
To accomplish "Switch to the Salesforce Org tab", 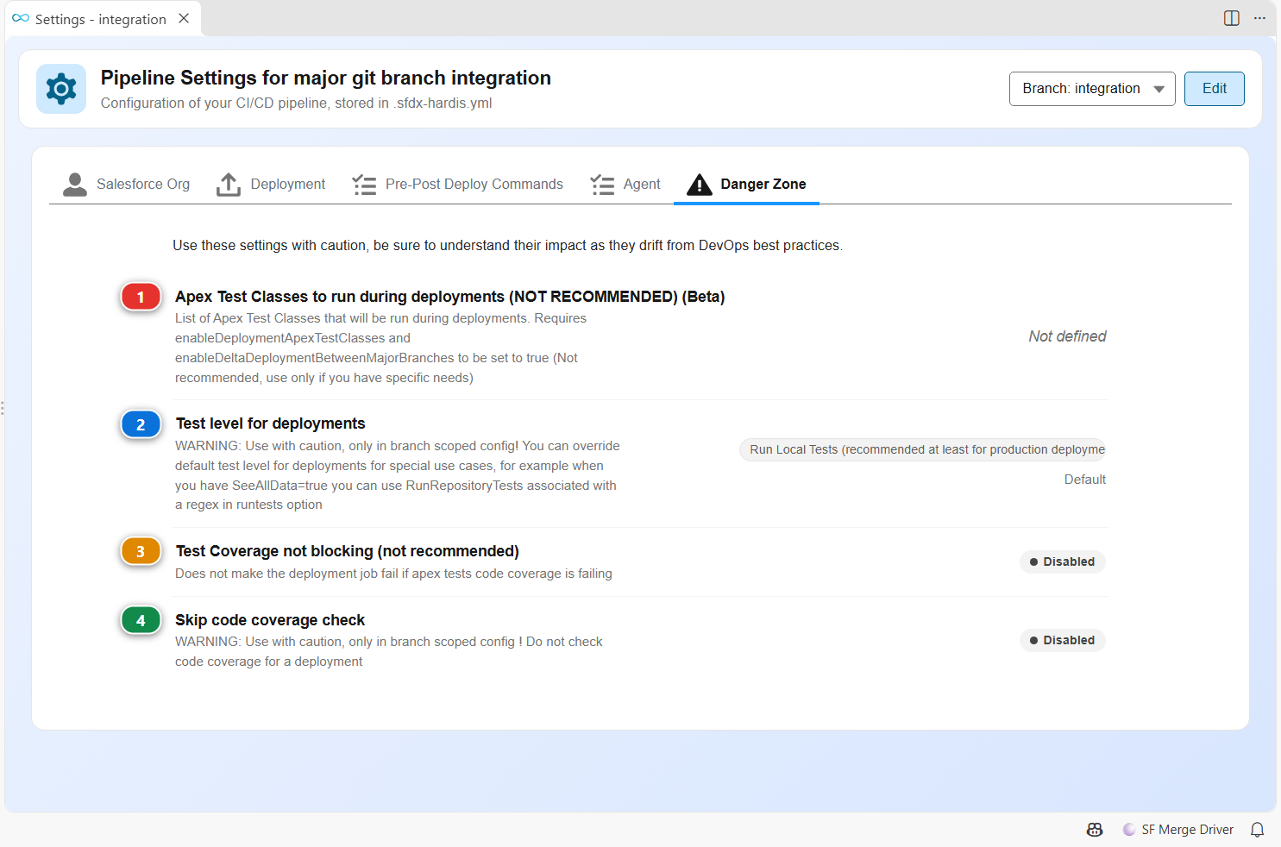I will [127, 185].
